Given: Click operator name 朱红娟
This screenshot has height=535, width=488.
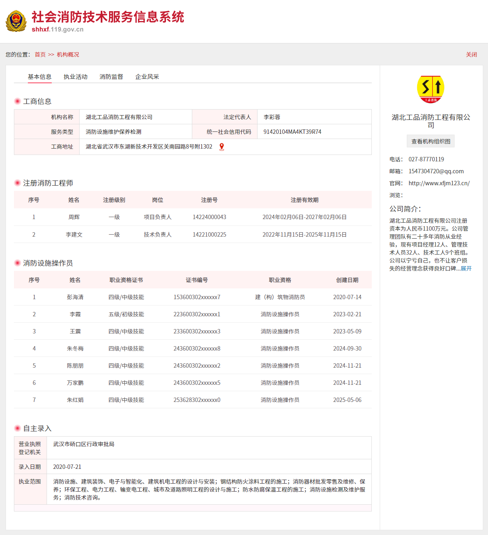Looking at the screenshot, I should [75, 400].
